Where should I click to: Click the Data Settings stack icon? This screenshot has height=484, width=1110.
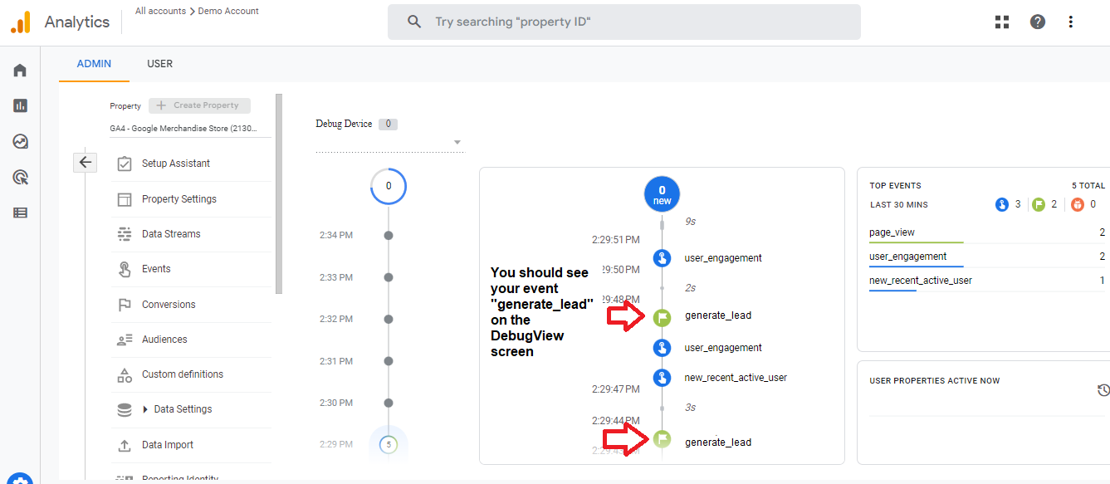125,409
